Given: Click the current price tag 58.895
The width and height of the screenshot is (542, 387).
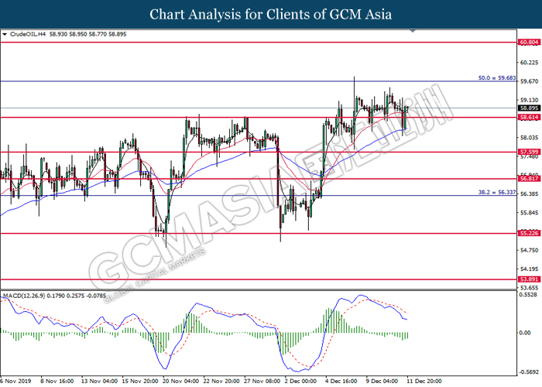Looking at the screenshot, I should point(529,108).
